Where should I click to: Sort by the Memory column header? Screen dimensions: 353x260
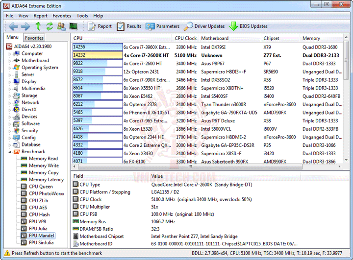point(321,38)
